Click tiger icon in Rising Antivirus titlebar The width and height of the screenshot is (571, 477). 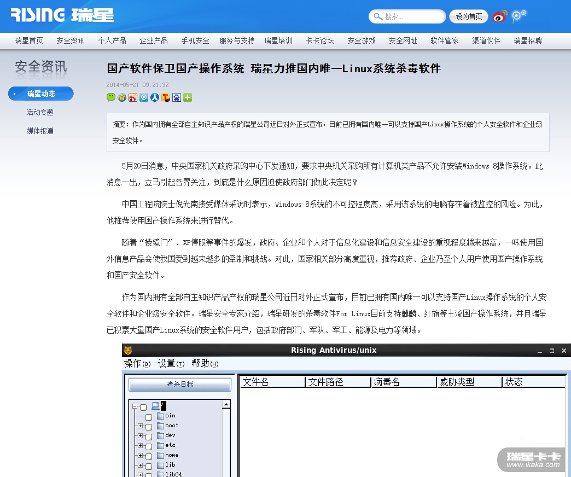pos(128,350)
